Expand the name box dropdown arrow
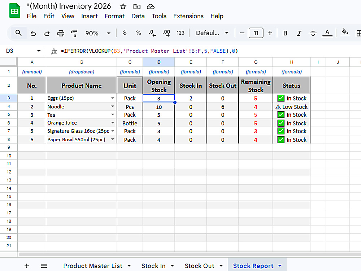The height and width of the screenshot is (271, 361). click(39, 51)
